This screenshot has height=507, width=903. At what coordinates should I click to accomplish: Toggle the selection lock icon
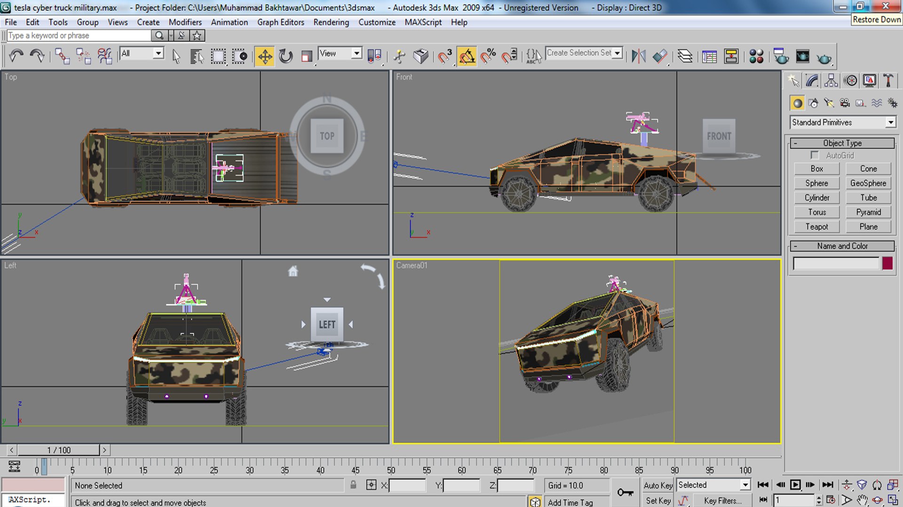pos(353,485)
